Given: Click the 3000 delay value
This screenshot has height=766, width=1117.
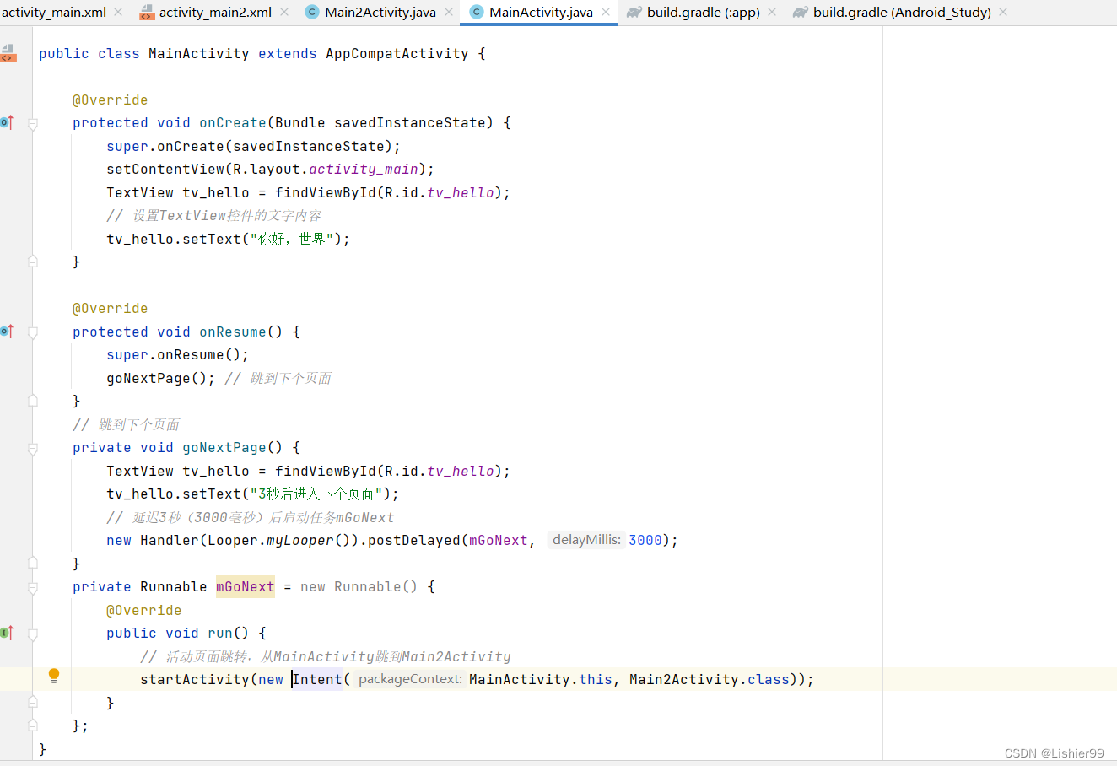Looking at the screenshot, I should 645,540.
